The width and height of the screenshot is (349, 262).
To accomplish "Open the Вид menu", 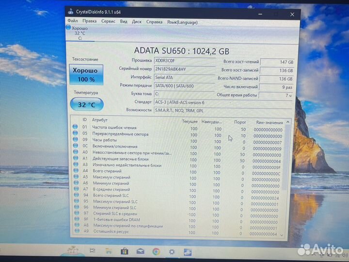I will pyautogui.click(x=124, y=21).
